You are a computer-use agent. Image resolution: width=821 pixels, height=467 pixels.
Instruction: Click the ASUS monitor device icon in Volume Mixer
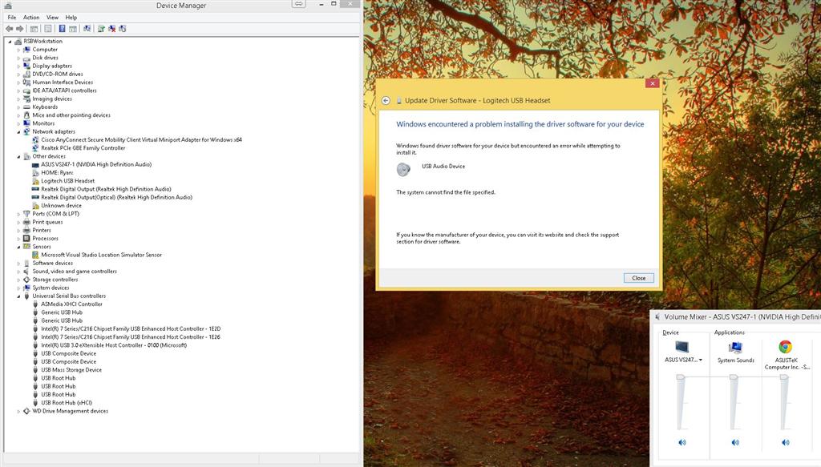coord(682,347)
